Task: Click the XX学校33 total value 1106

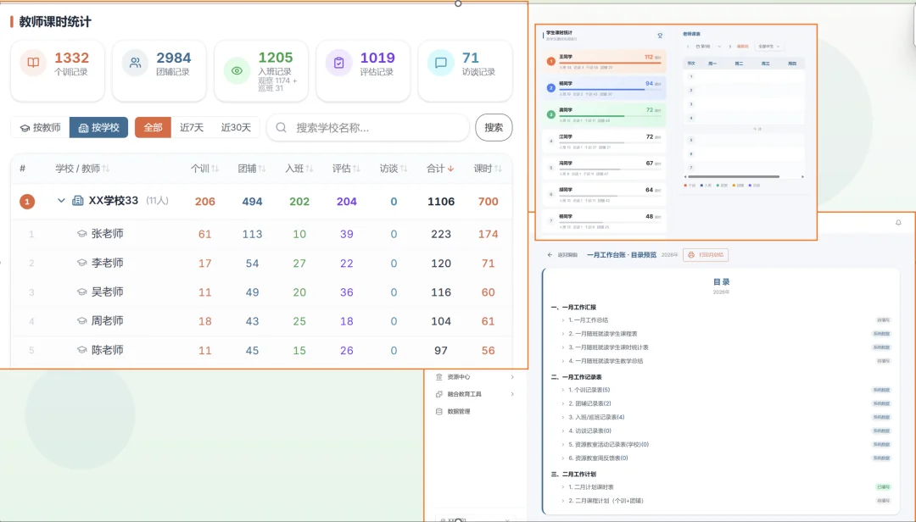Action: [441, 202]
